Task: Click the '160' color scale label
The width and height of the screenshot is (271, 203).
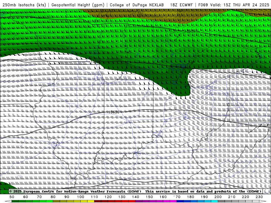Action: coord(163,197)
